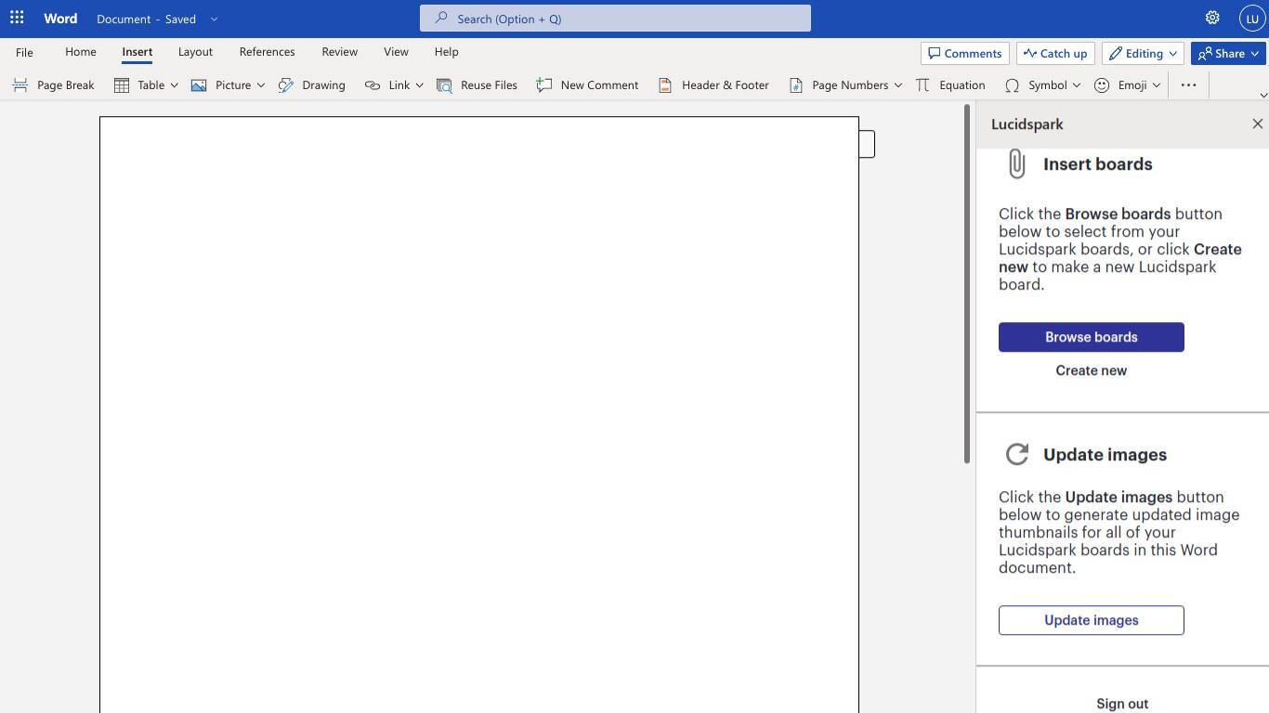Open the File menu

(24, 52)
